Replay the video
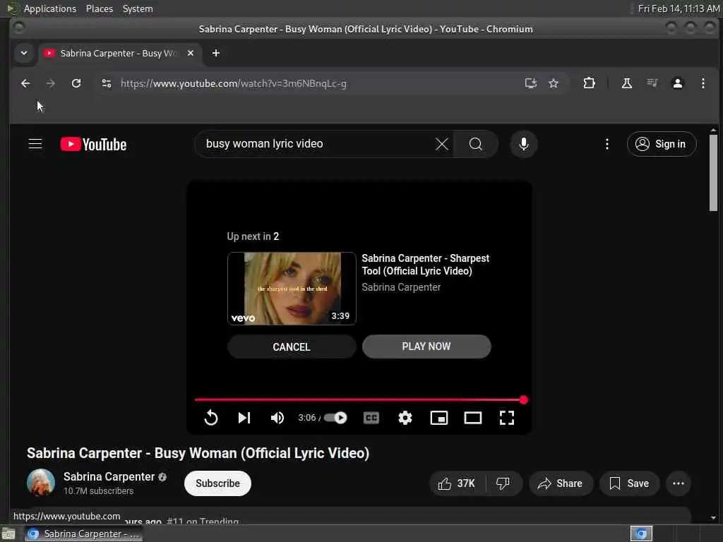The image size is (723, 542). (x=210, y=418)
